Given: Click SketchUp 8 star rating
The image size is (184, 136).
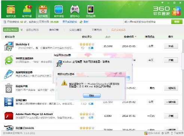Looking at the screenshot, I should tap(87, 44).
